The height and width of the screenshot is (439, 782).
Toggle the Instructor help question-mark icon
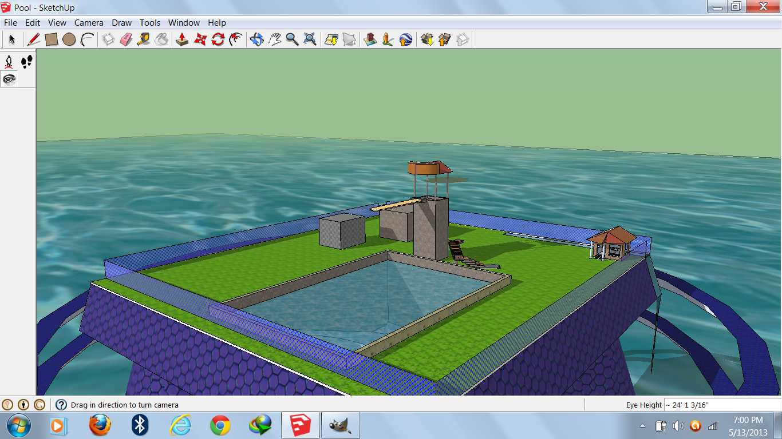[x=61, y=405]
